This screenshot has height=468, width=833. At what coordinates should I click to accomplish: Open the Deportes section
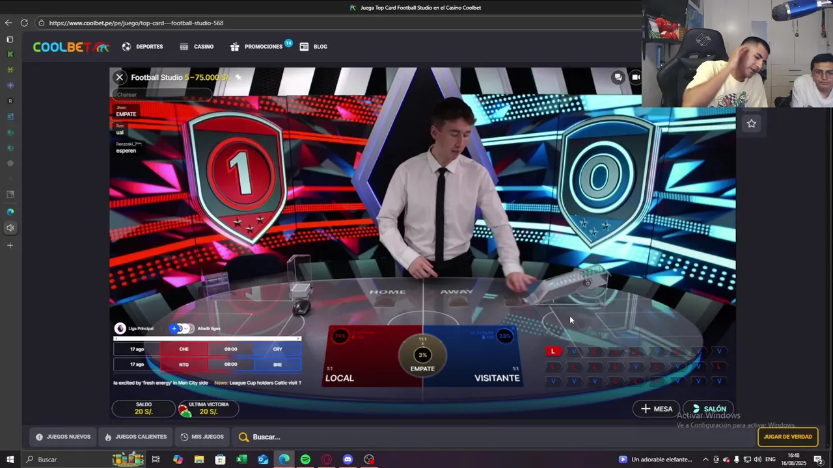pyautogui.click(x=143, y=47)
